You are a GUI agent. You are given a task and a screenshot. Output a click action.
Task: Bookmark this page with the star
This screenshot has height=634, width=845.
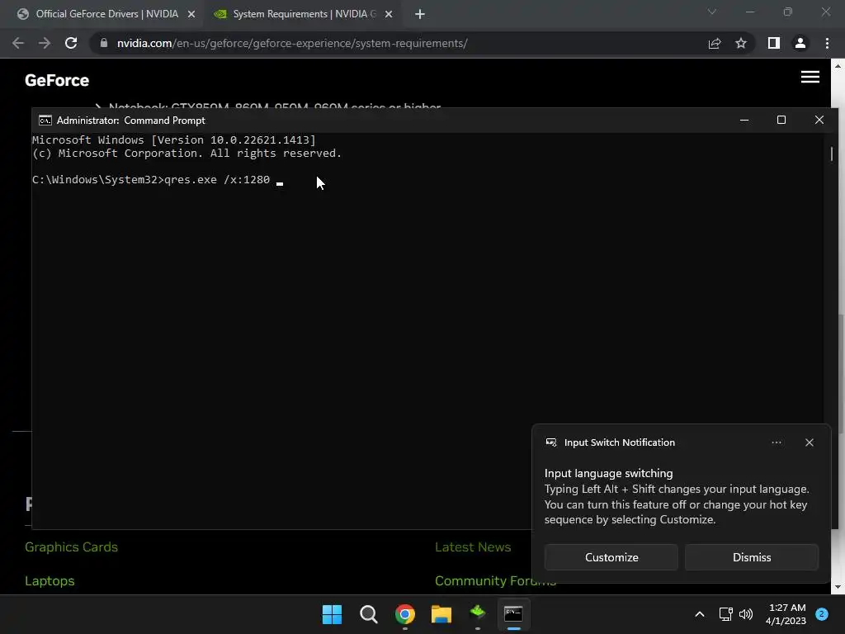741,43
